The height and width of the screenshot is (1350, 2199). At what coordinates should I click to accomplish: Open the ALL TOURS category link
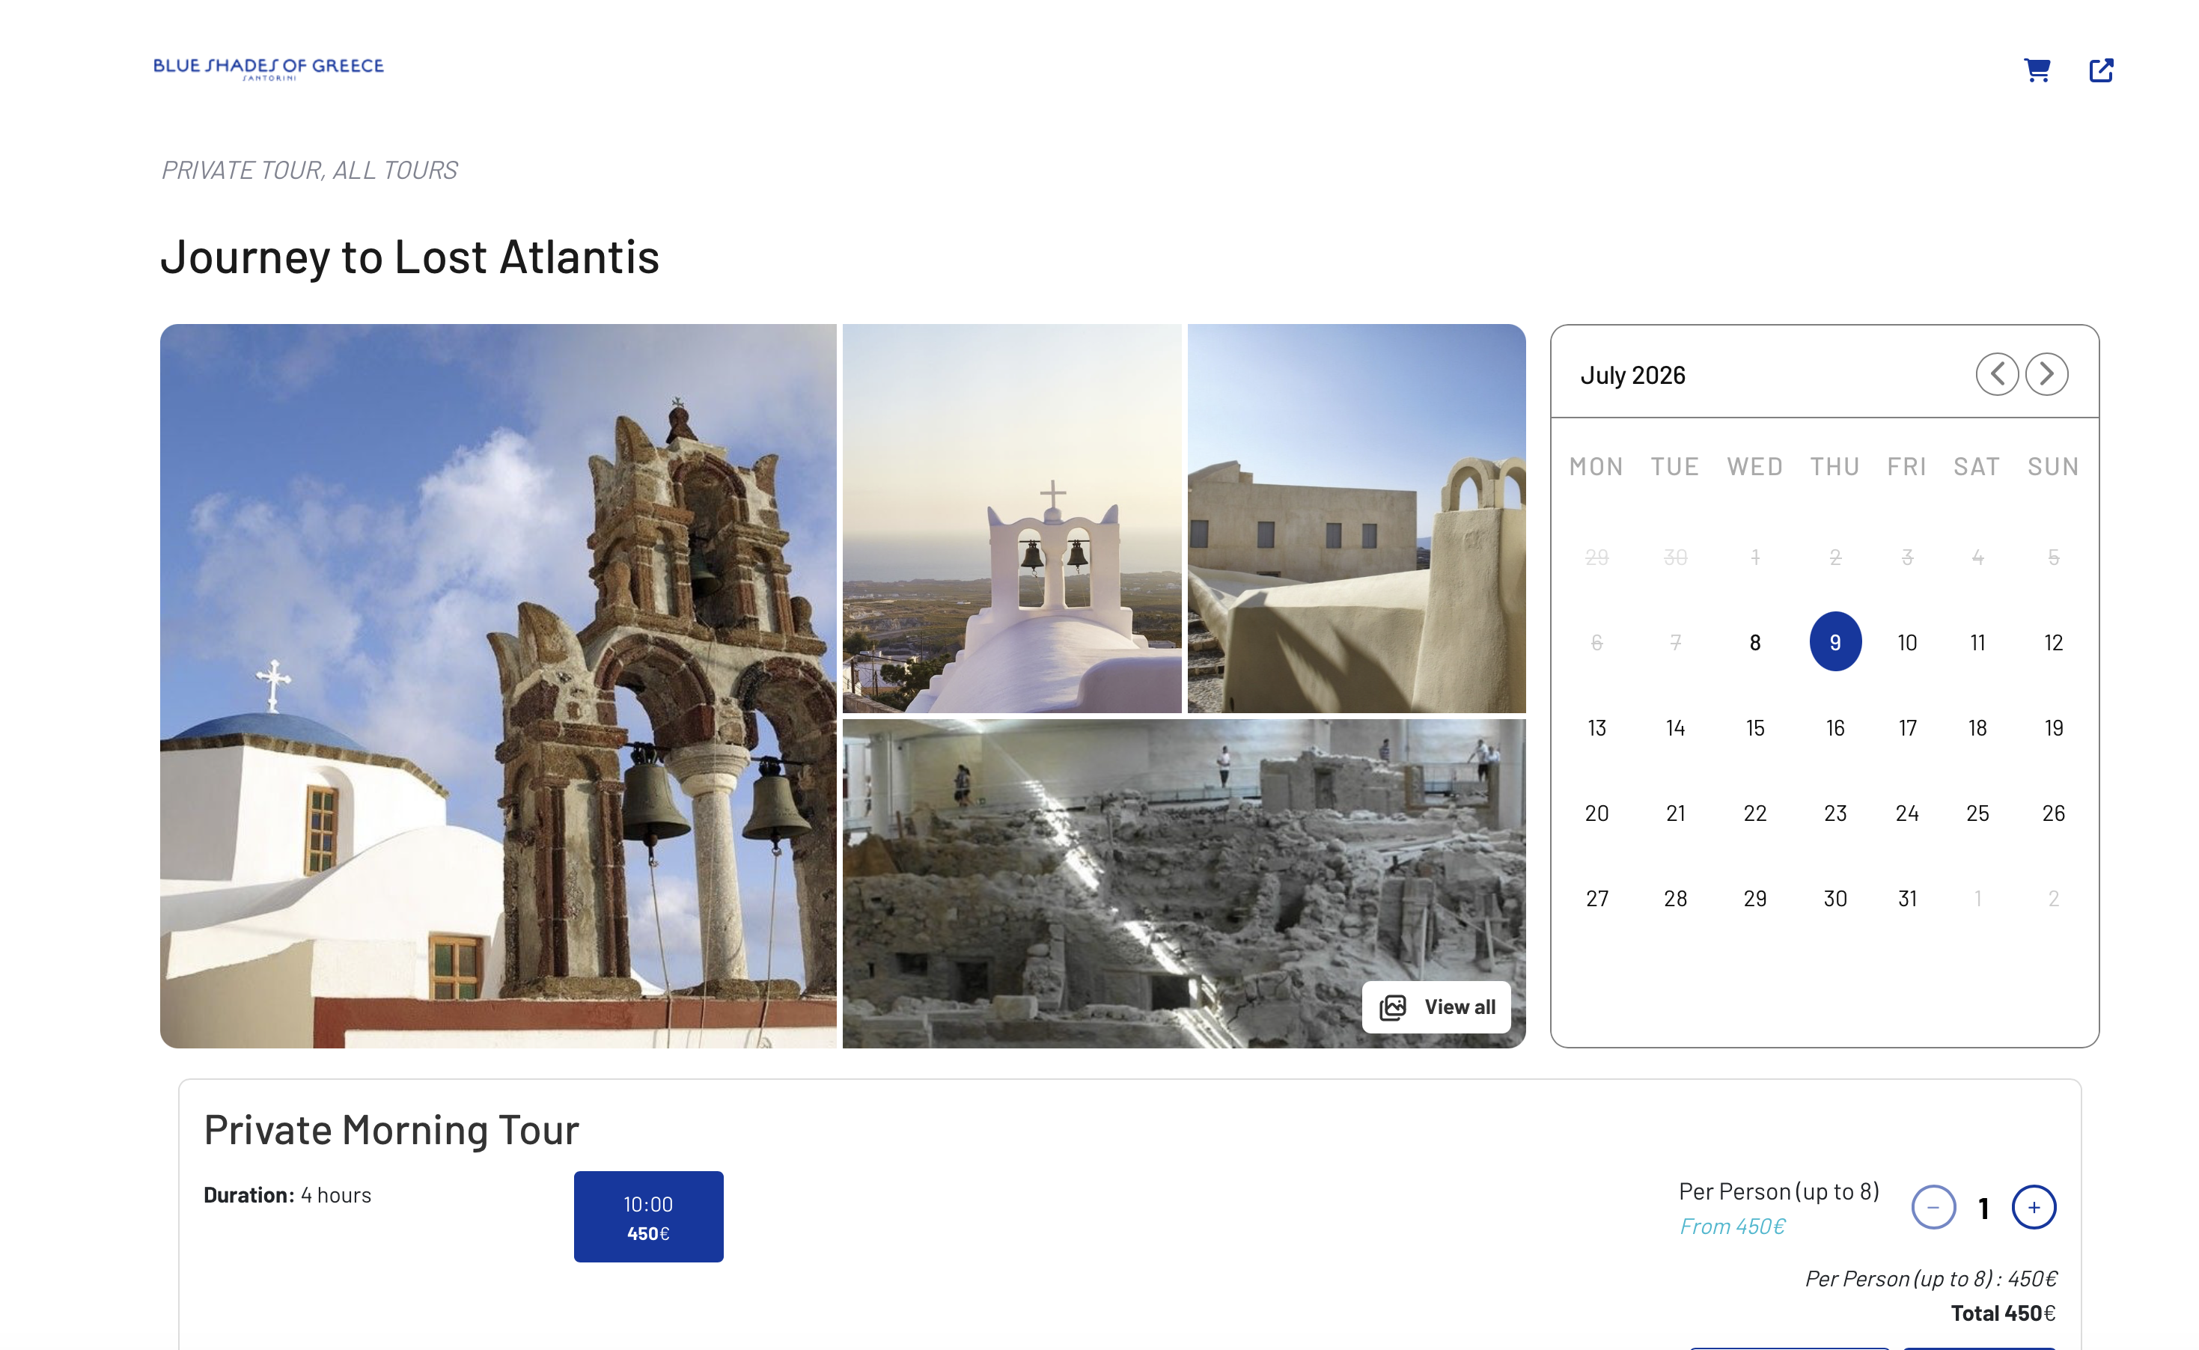coord(395,171)
